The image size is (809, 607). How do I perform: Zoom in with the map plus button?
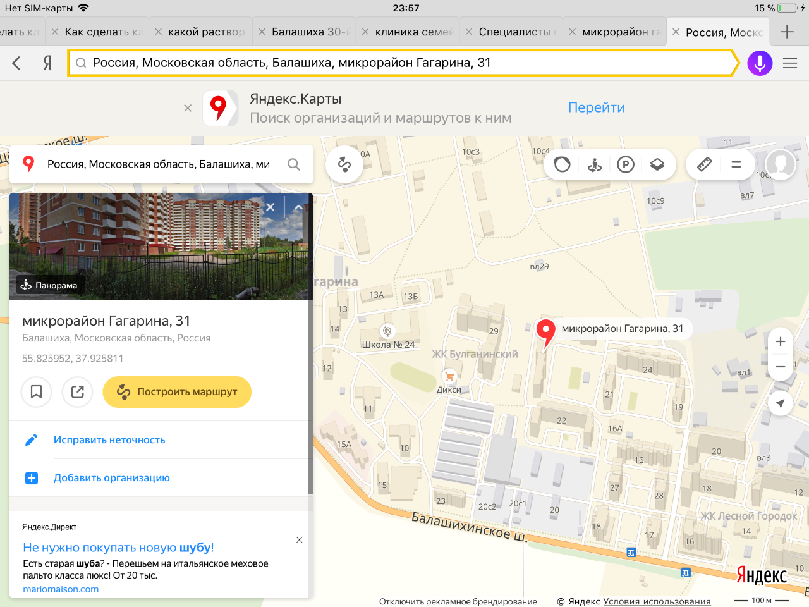781,341
